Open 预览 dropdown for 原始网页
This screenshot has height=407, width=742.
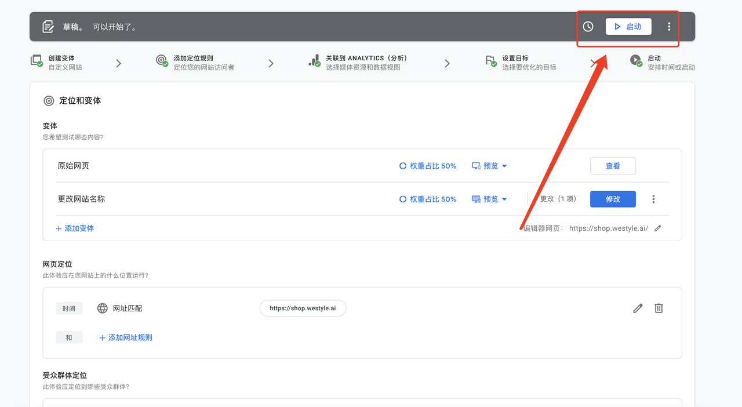(x=490, y=166)
